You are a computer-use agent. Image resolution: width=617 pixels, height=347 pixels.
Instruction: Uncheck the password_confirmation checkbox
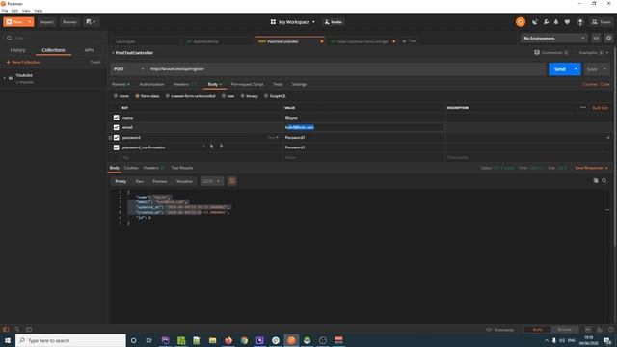(116, 147)
